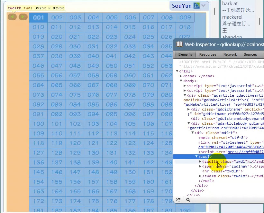Collapse the selected zwdl node
The image size is (264, 213).
pos(196,157)
